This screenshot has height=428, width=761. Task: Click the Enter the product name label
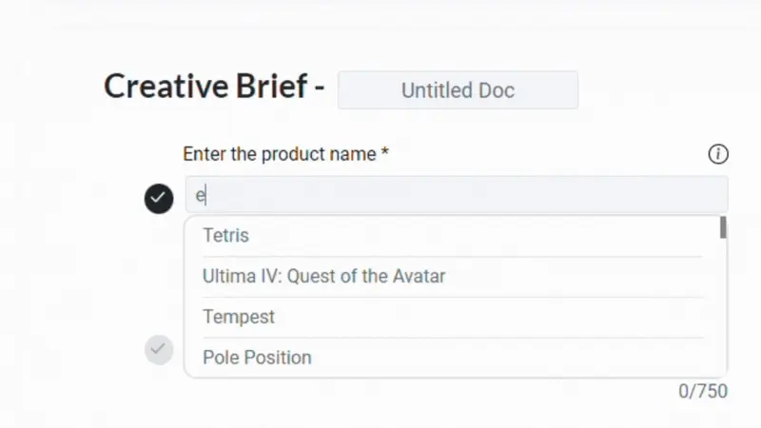click(x=285, y=154)
